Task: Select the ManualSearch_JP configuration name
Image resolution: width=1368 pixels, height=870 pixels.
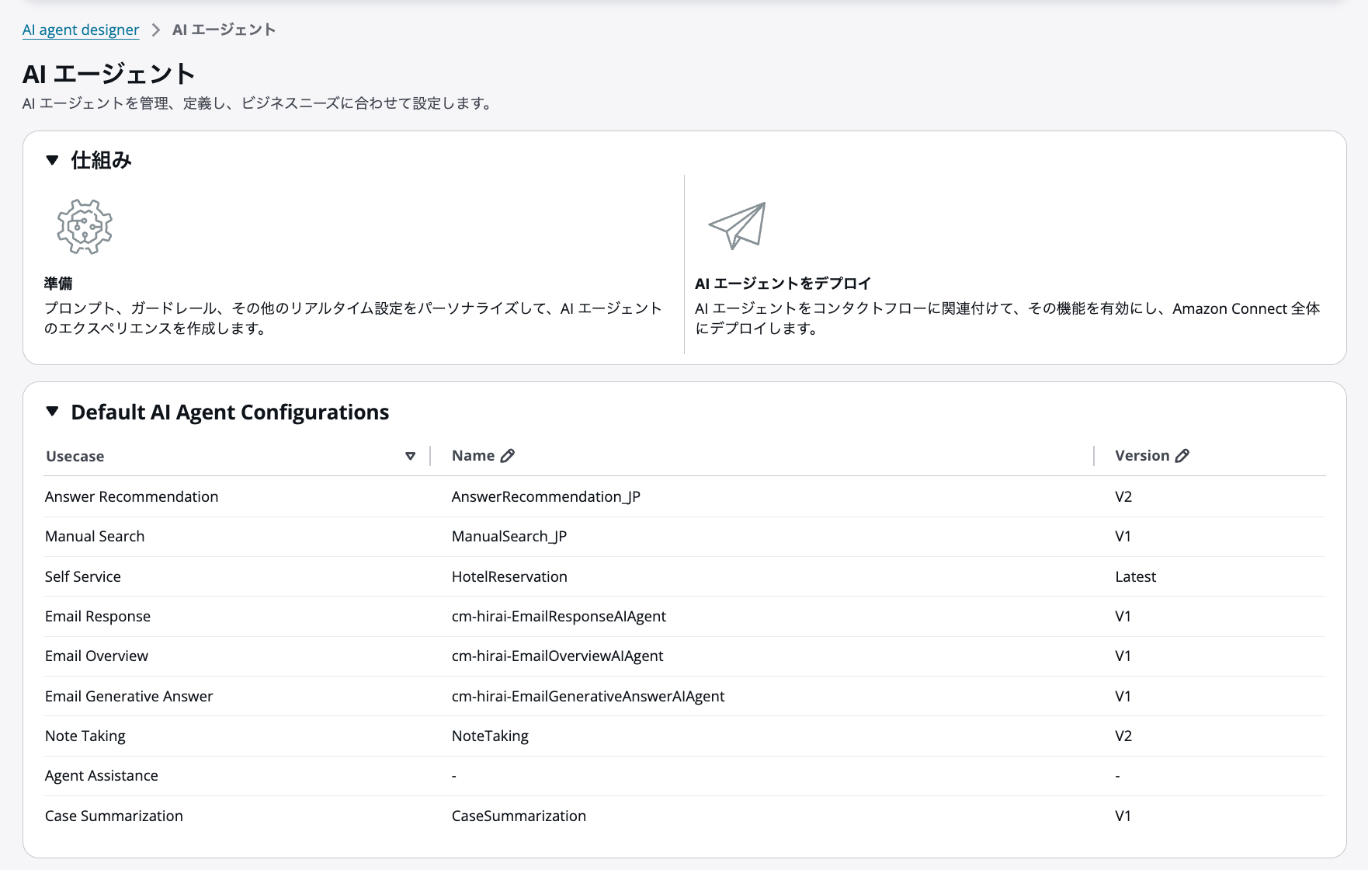Action: coord(509,536)
